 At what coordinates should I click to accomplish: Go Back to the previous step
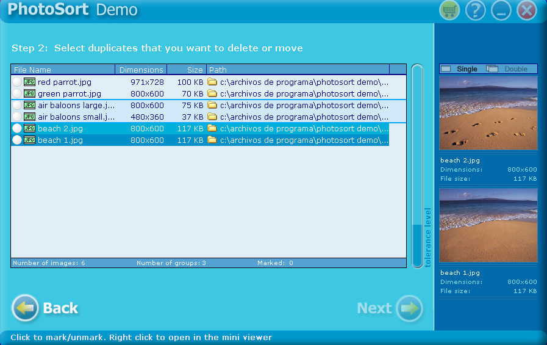tap(45, 308)
